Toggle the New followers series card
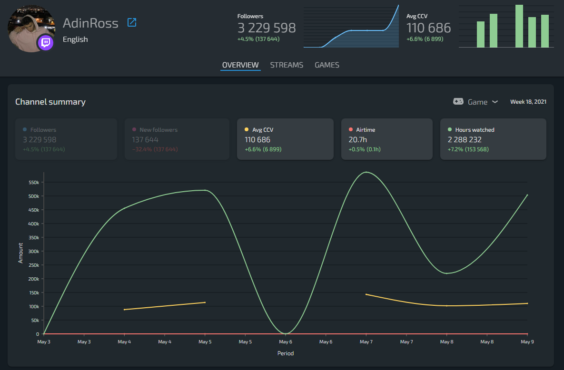The image size is (564, 370). click(x=177, y=139)
